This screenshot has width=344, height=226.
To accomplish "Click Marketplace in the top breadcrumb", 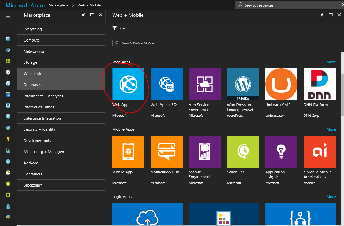I will [x=58, y=5].
